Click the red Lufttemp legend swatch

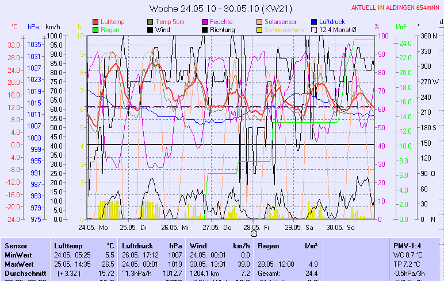point(95,22)
